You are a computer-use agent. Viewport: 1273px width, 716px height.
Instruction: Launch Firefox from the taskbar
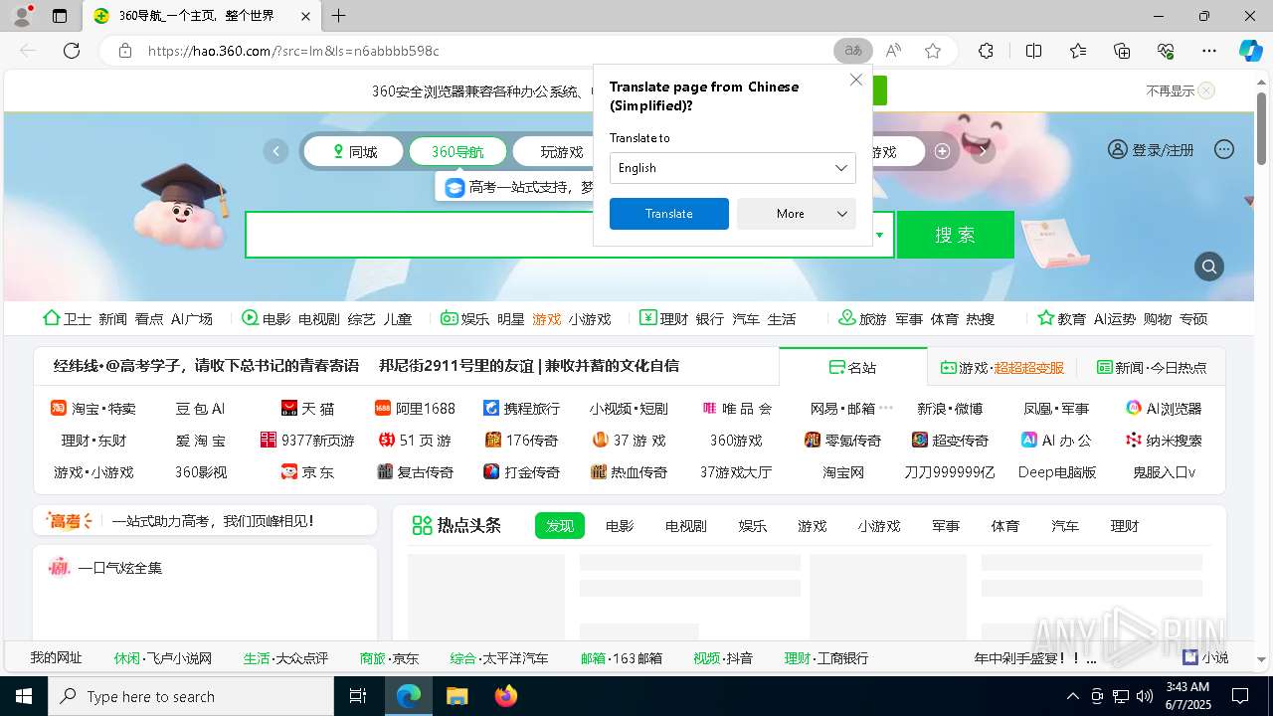click(506, 696)
